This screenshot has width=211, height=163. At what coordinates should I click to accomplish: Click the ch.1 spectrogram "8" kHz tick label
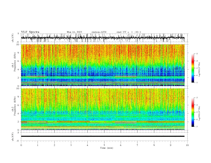click(x=19, y=53)
